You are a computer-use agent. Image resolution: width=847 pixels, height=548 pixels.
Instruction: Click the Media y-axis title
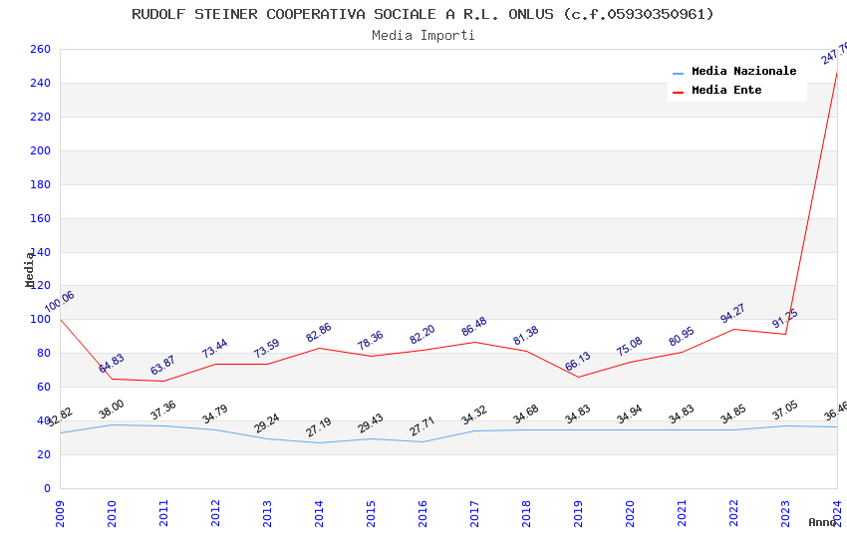point(30,270)
